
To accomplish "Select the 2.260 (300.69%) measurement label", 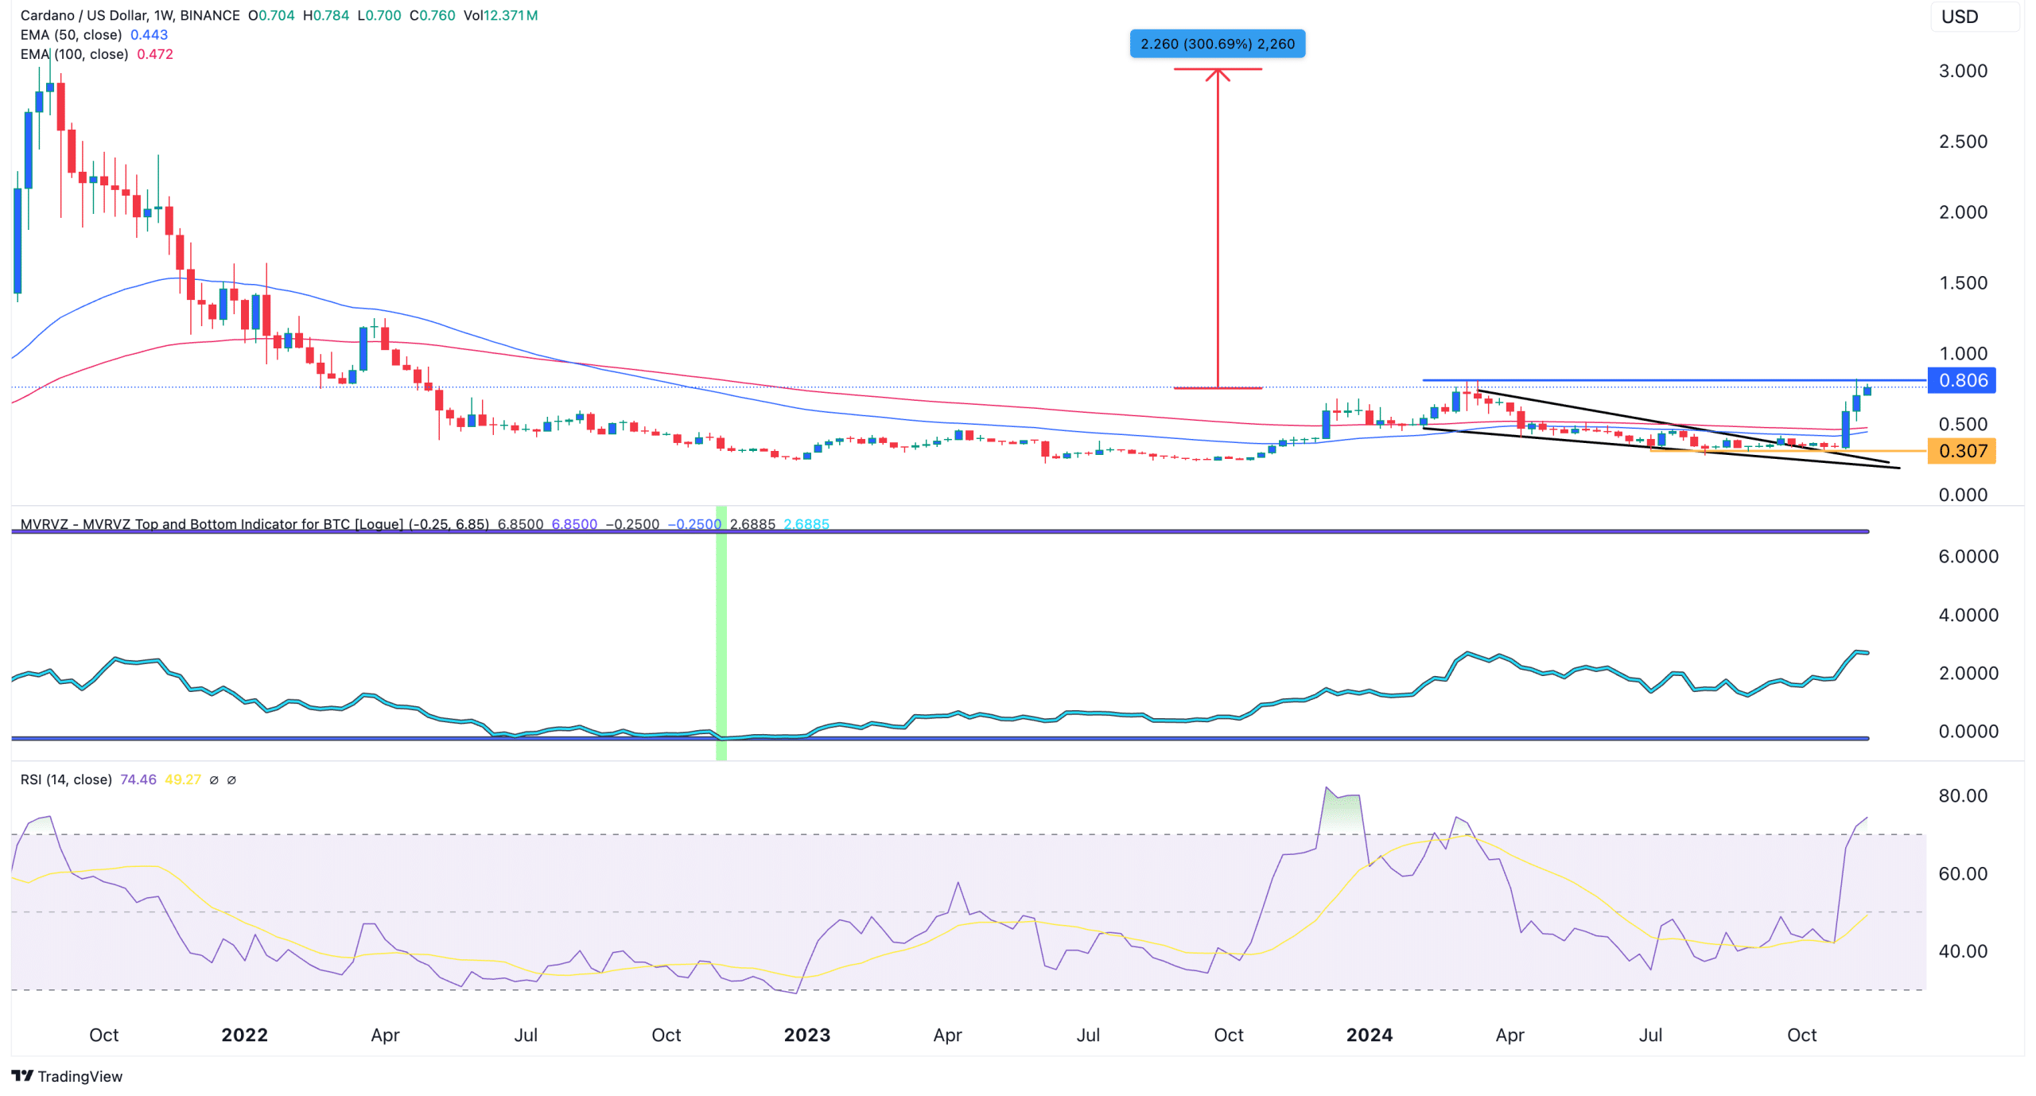I will [x=1217, y=44].
